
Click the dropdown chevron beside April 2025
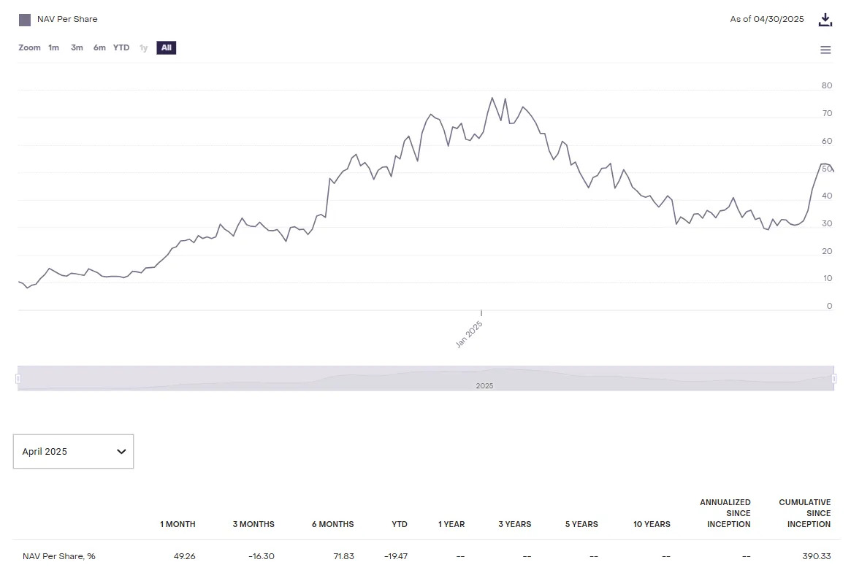pyautogui.click(x=121, y=452)
